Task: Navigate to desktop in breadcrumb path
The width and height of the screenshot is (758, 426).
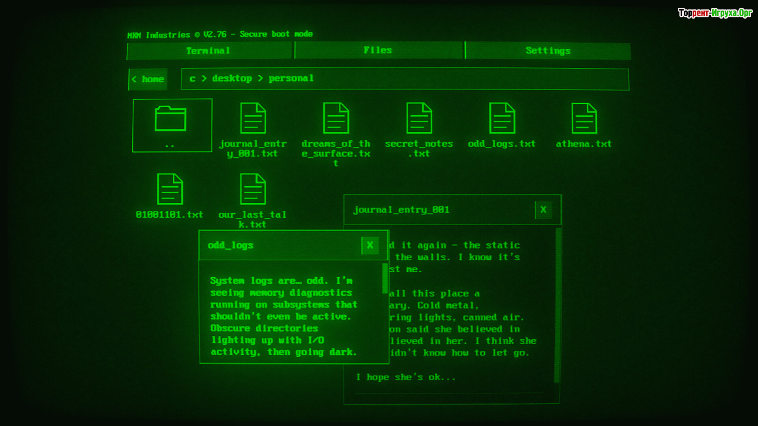Action: coord(232,78)
